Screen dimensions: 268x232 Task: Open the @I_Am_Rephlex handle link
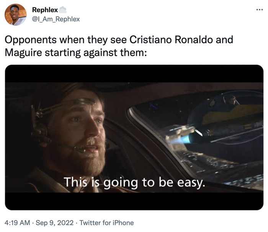pyautogui.click(x=56, y=19)
